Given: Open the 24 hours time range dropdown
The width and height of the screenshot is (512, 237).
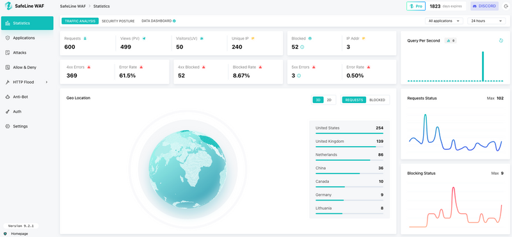Looking at the screenshot, I should 486,21.
